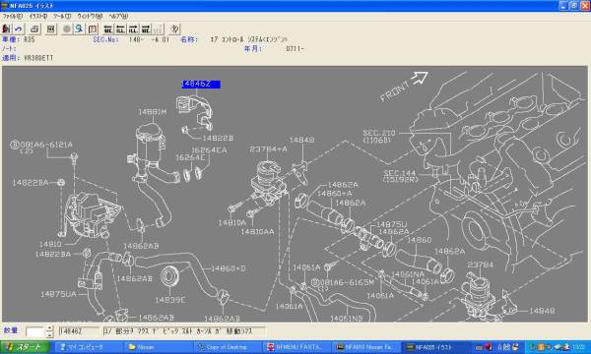Click the last active section navigation icon
The height and width of the screenshot is (354, 591).
146,29
